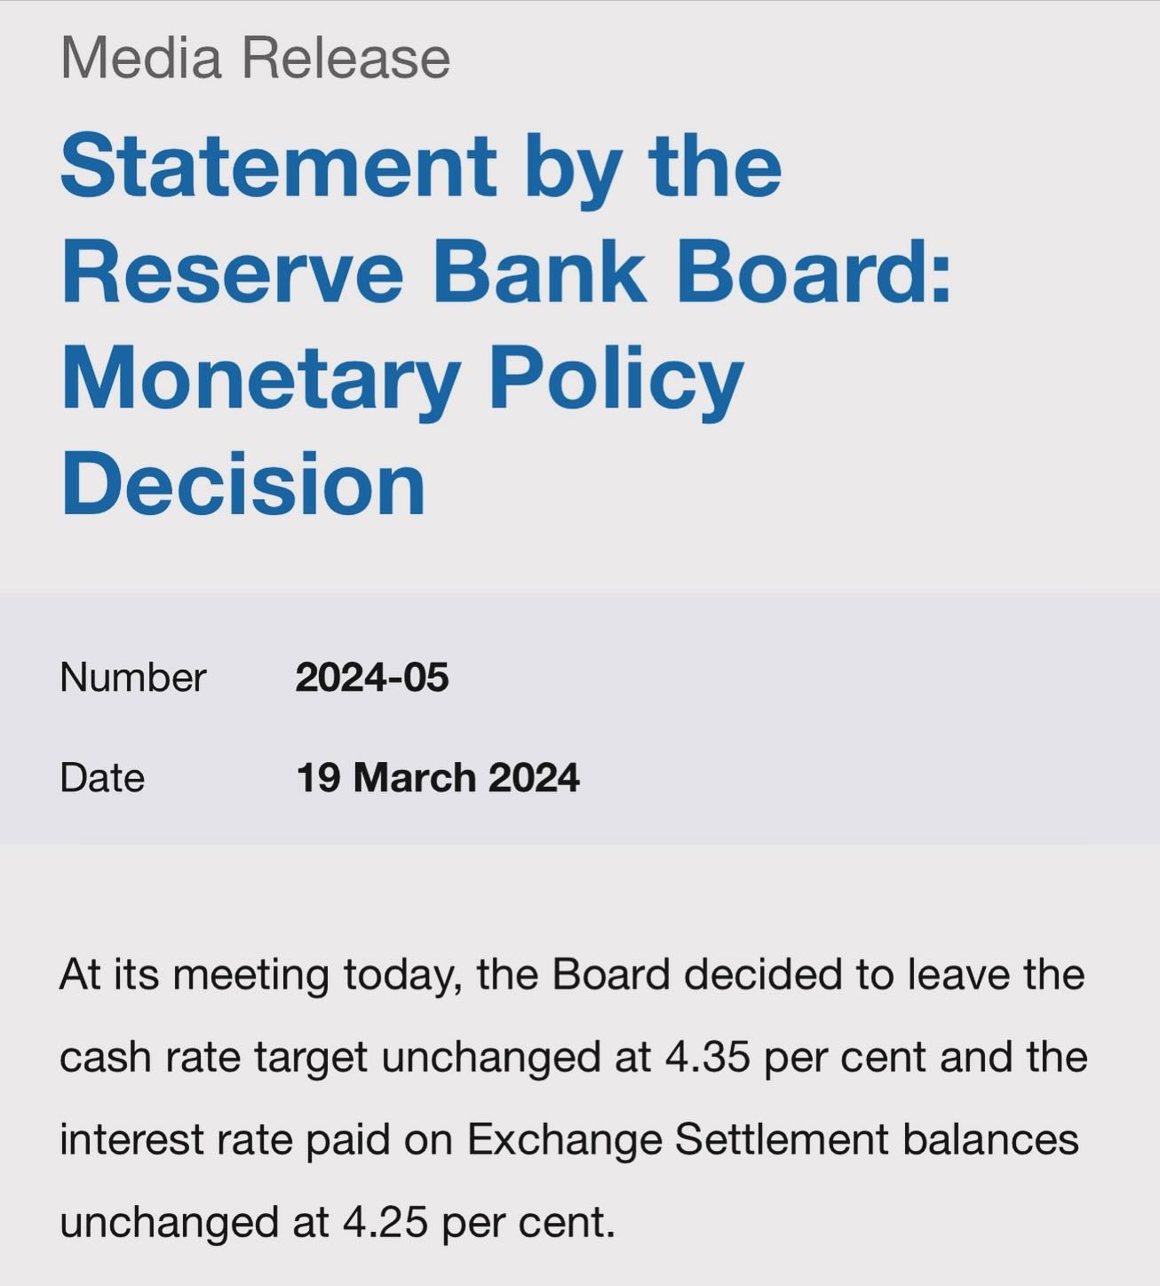Click the 'Number' field label
The height and width of the screenshot is (1286, 1160).
click(x=133, y=678)
